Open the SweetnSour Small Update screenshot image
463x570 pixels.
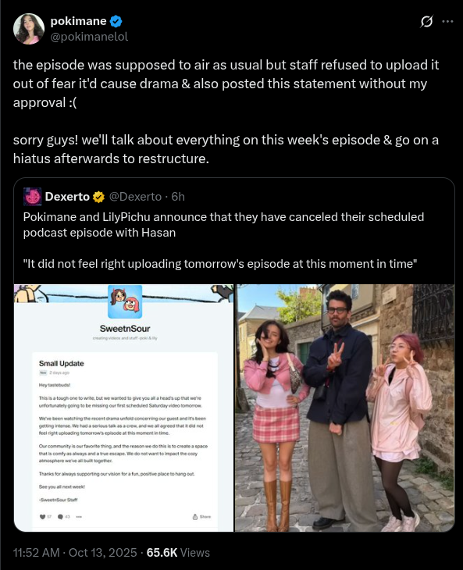click(123, 408)
